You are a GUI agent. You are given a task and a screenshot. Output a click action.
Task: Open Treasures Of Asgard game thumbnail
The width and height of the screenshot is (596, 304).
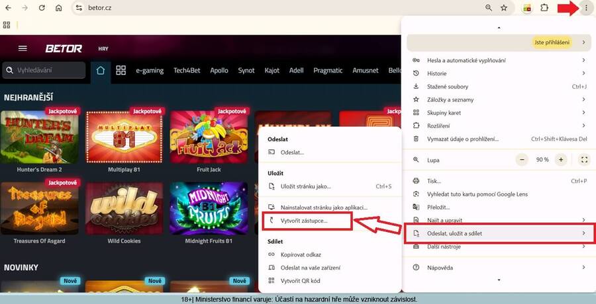coord(40,208)
